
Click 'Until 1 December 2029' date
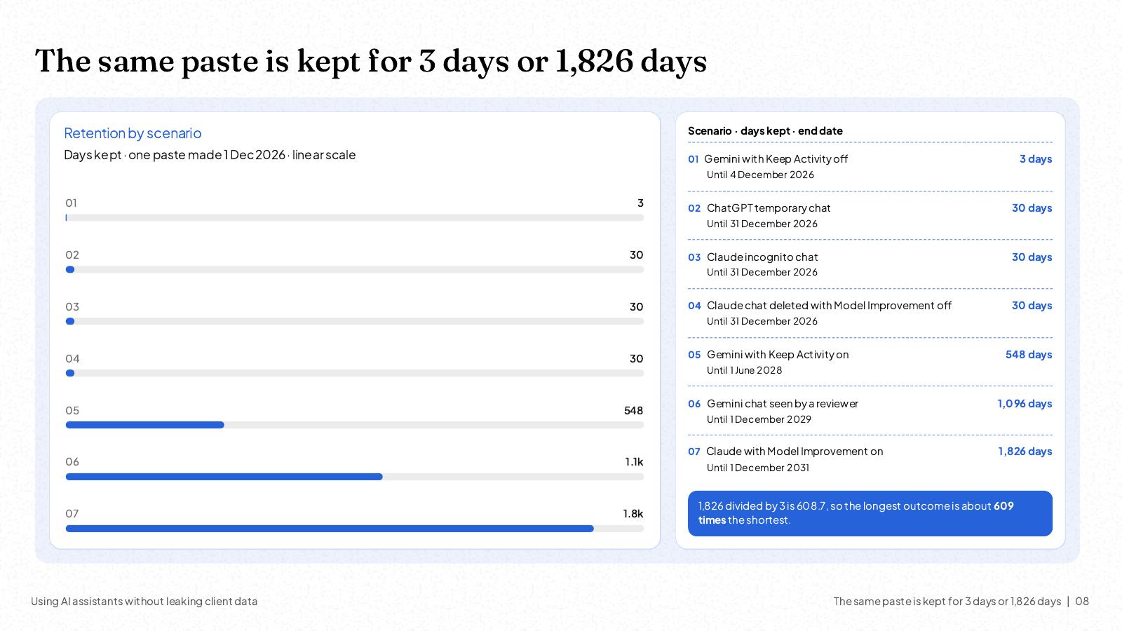point(759,420)
